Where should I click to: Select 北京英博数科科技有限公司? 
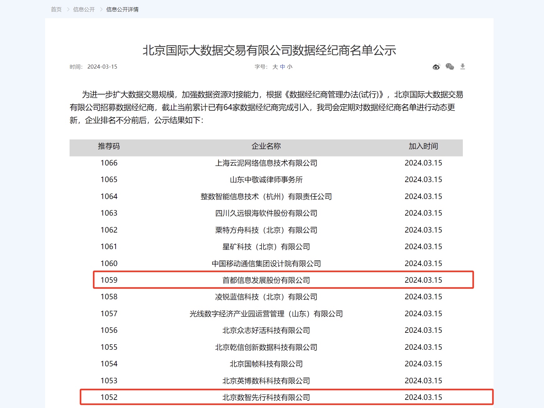tap(266, 381)
